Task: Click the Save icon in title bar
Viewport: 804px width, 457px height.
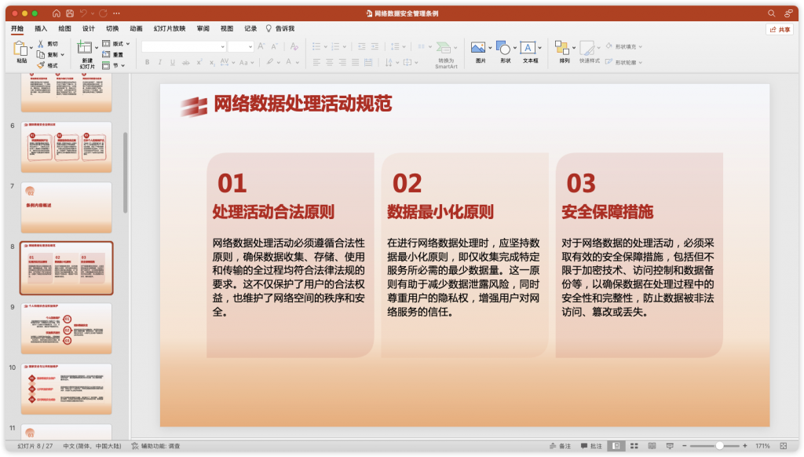Action: [69, 13]
